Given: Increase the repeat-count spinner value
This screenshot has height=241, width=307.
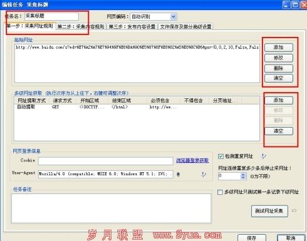Looking at the screenshot, I should [243, 175].
